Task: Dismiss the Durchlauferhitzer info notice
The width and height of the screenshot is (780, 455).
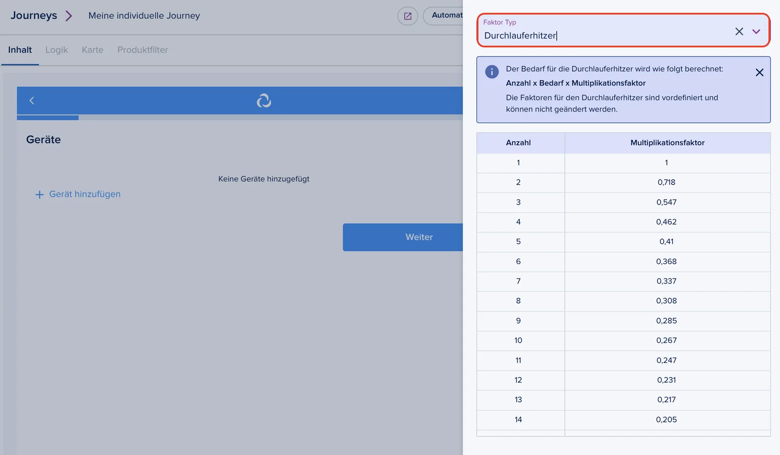Action: pyautogui.click(x=760, y=73)
